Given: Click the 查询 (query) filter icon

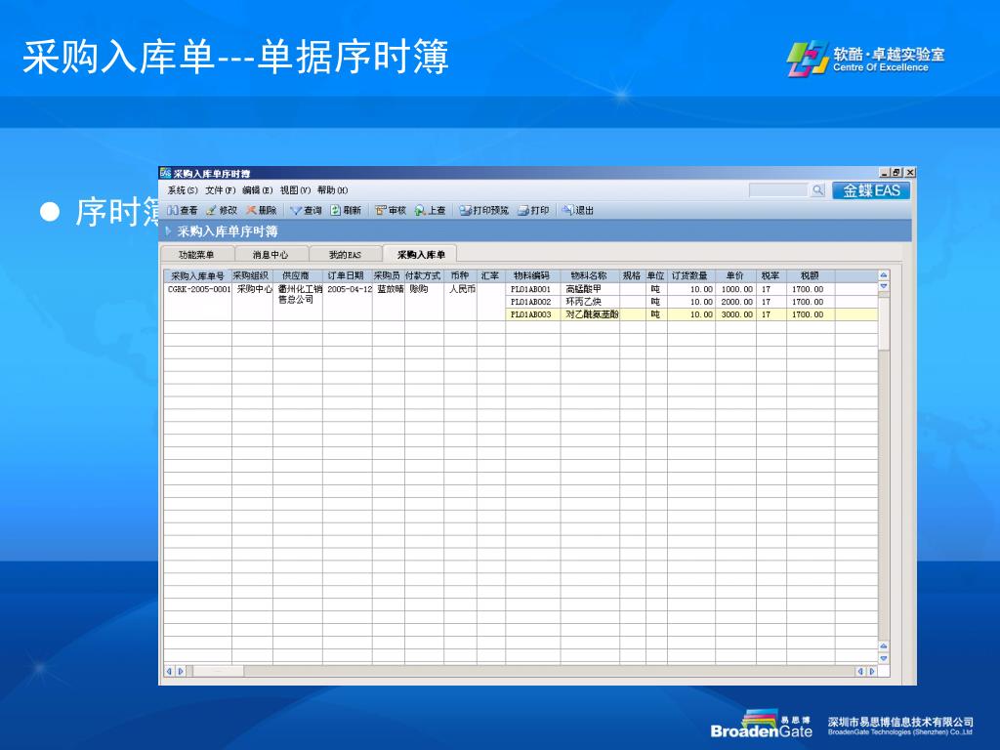Looking at the screenshot, I should pos(295,211).
